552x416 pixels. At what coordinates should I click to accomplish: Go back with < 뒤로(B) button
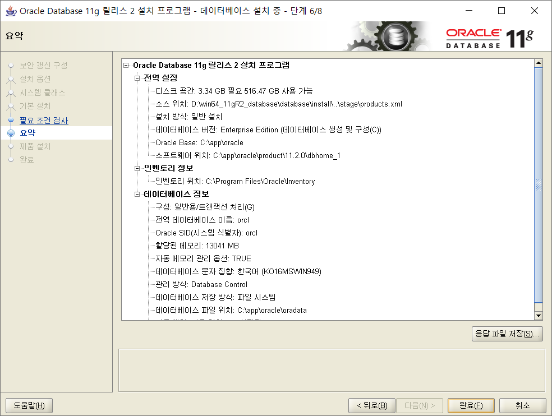tap(372, 405)
